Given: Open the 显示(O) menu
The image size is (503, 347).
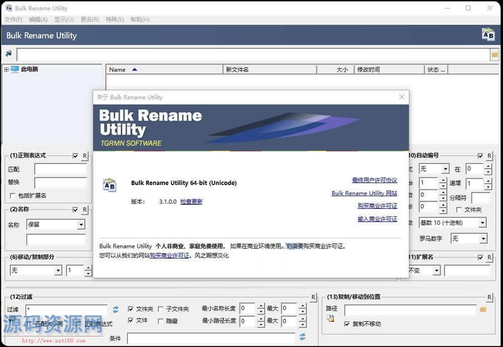Looking at the screenshot, I should click(x=64, y=20).
